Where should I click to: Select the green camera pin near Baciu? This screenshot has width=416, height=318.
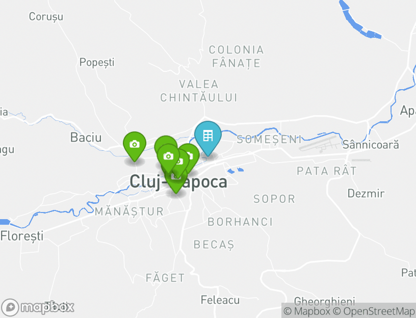click(x=135, y=146)
